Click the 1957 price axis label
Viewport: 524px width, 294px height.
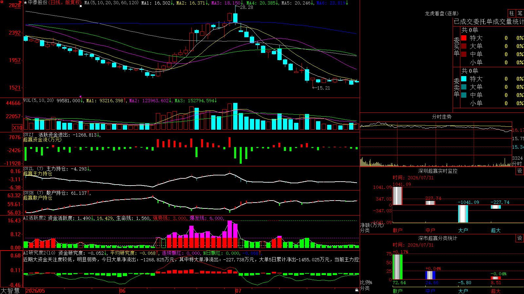pos(15,60)
